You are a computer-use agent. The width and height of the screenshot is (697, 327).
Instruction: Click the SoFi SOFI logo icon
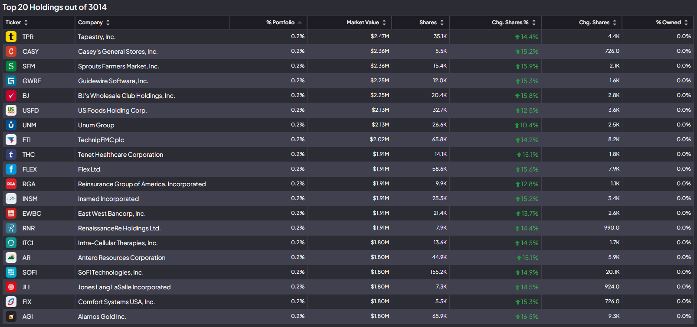pos(11,272)
